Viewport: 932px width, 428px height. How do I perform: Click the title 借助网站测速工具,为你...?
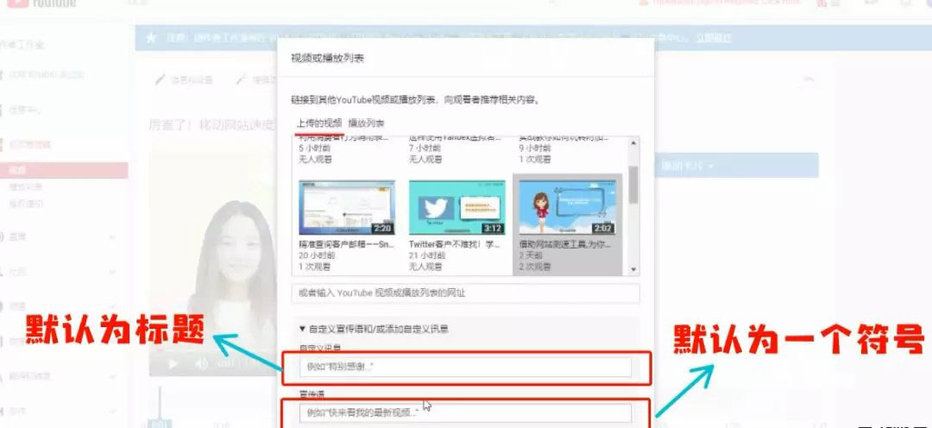(x=565, y=244)
